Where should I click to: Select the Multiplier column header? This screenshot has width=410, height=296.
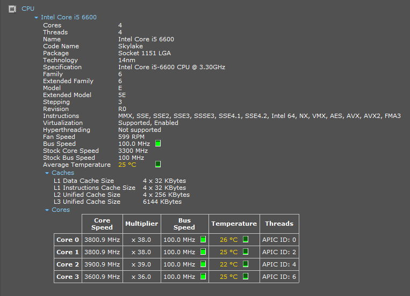coord(142,224)
